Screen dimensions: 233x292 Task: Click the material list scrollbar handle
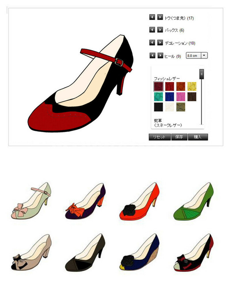(202, 74)
